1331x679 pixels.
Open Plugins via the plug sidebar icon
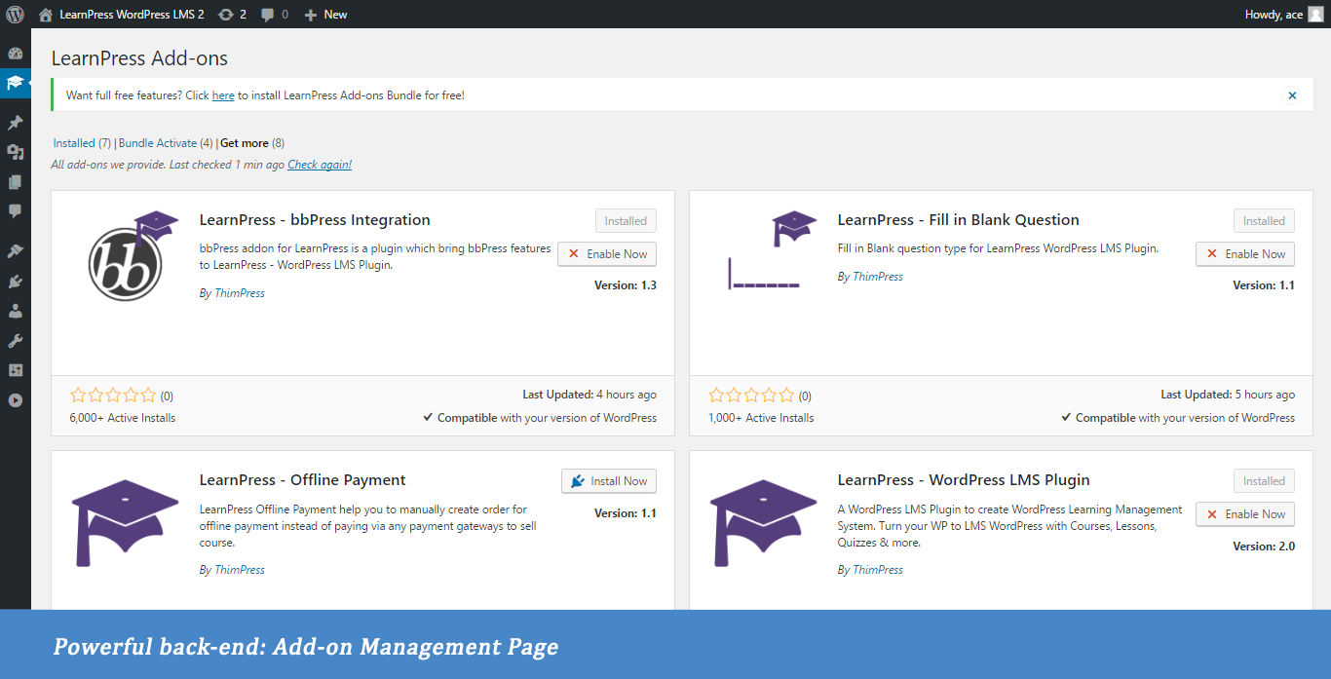click(x=15, y=282)
